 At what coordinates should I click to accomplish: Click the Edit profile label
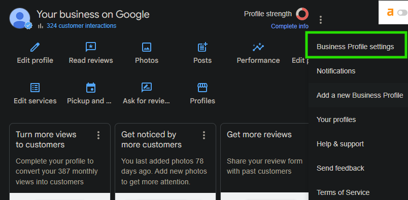pos(35,61)
